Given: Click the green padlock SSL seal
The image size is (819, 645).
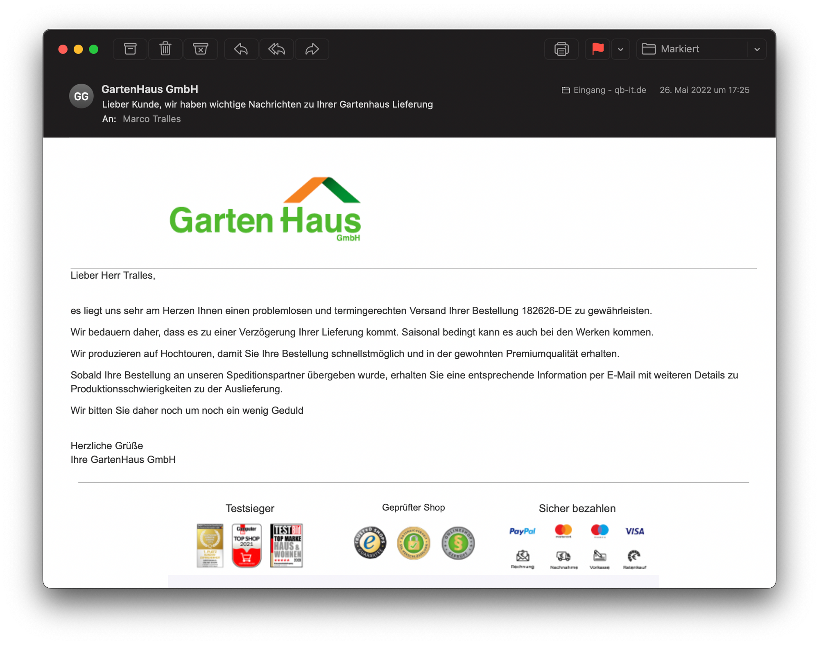Looking at the screenshot, I should pyautogui.click(x=414, y=543).
